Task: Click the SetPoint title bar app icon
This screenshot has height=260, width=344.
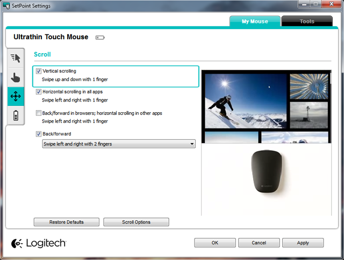Action: click(6, 5)
